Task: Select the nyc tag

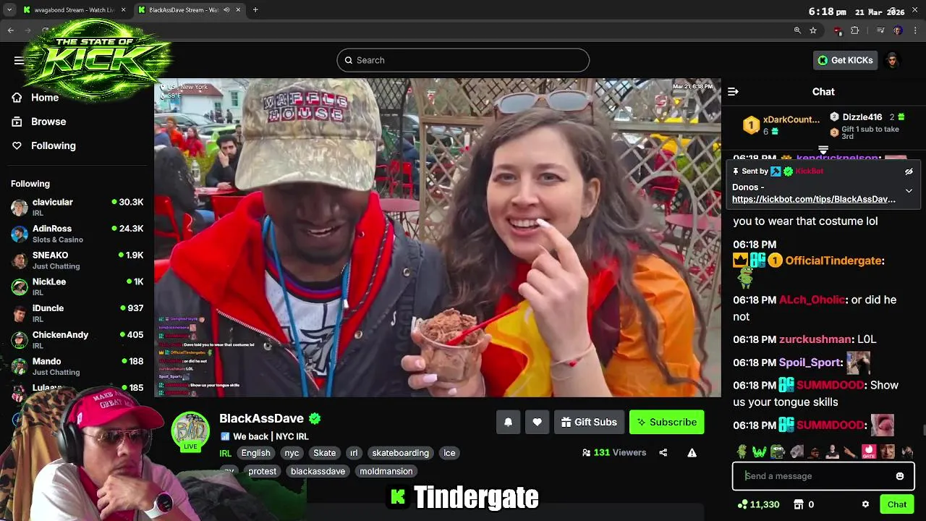Action: (x=292, y=453)
